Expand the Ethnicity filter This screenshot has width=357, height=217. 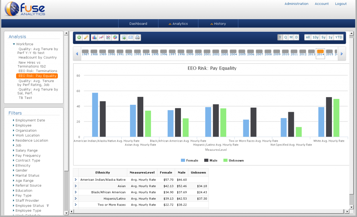(x=23, y=165)
